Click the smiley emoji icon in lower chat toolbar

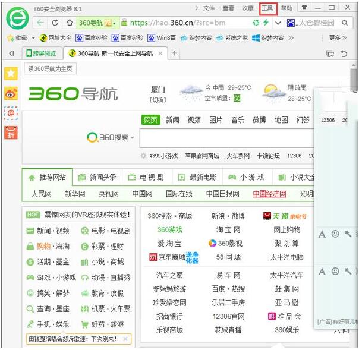pyautogui.click(x=335, y=271)
